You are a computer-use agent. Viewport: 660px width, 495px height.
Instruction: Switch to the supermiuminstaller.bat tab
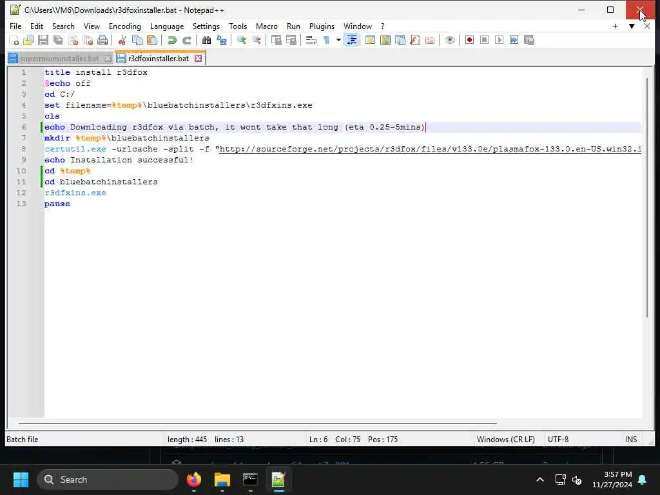tap(59, 59)
